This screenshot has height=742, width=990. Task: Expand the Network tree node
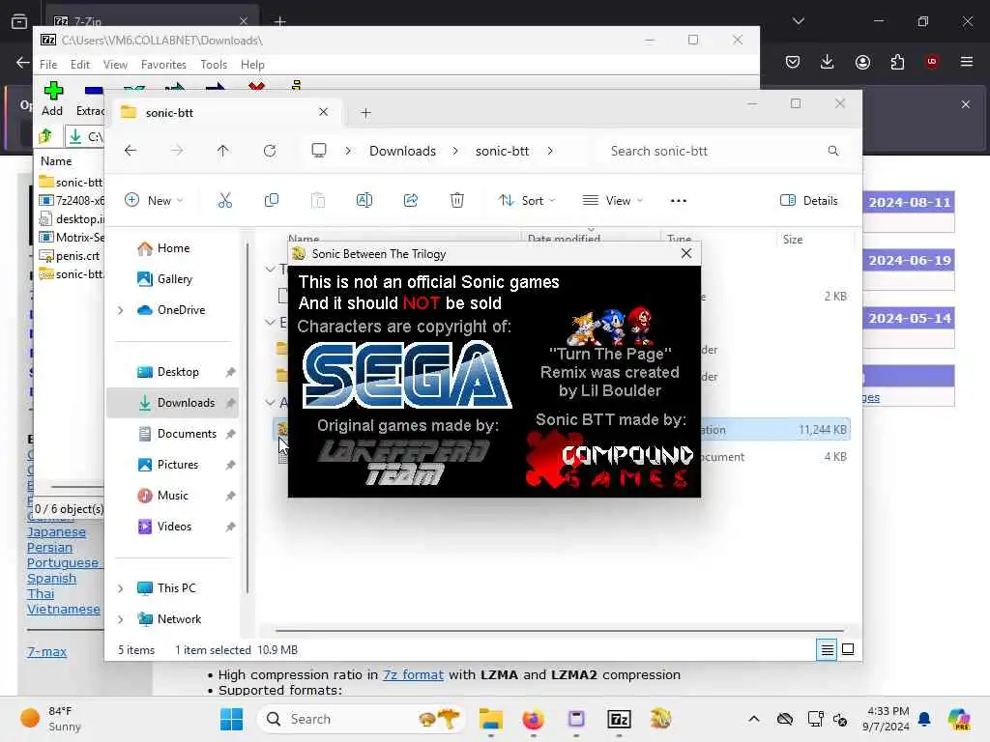click(121, 619)
